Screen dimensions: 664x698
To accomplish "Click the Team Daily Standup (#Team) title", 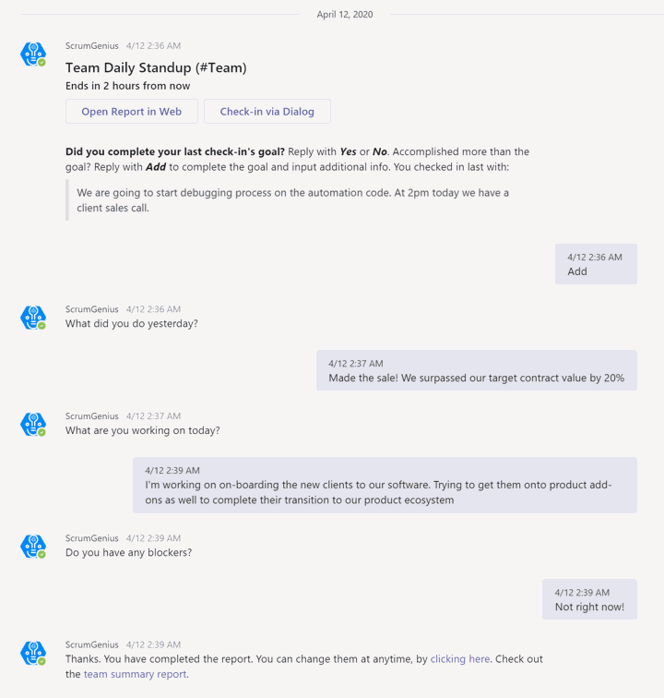I will 156,67.
